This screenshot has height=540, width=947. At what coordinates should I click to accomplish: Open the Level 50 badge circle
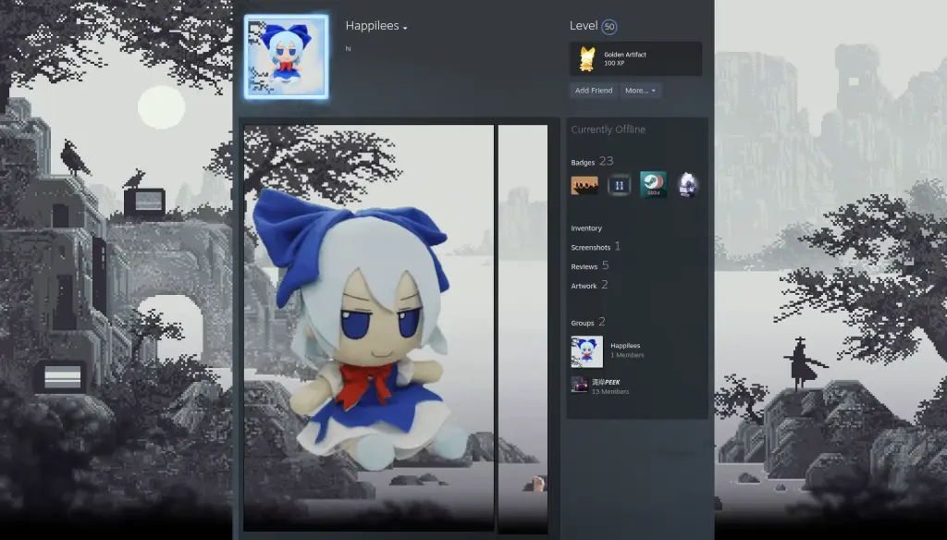609,27
